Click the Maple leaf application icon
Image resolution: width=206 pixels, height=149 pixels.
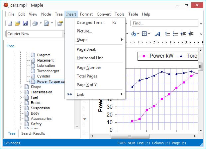point(6,5)
